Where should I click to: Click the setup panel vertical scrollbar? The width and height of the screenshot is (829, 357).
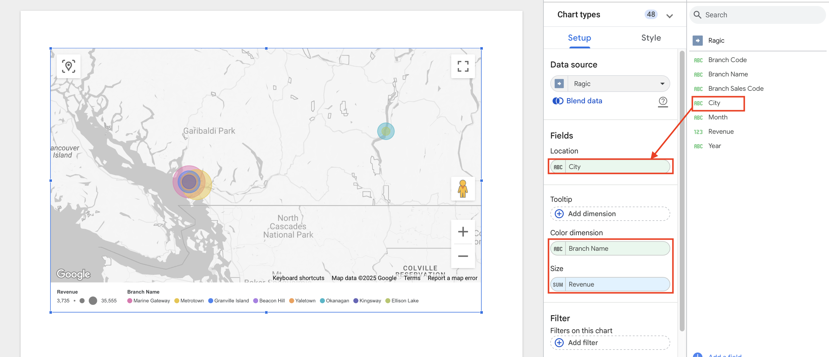(x=682, y=191)
